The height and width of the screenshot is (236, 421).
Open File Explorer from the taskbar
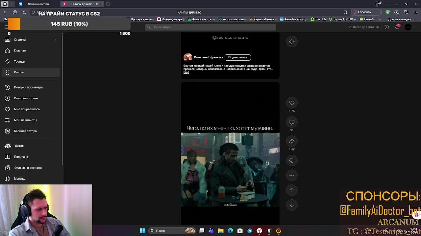tap(221, 231)
